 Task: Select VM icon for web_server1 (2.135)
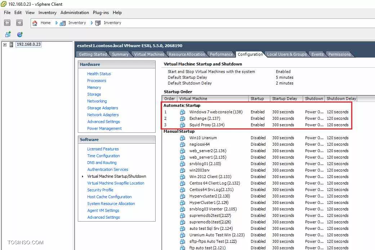[183, 157]
